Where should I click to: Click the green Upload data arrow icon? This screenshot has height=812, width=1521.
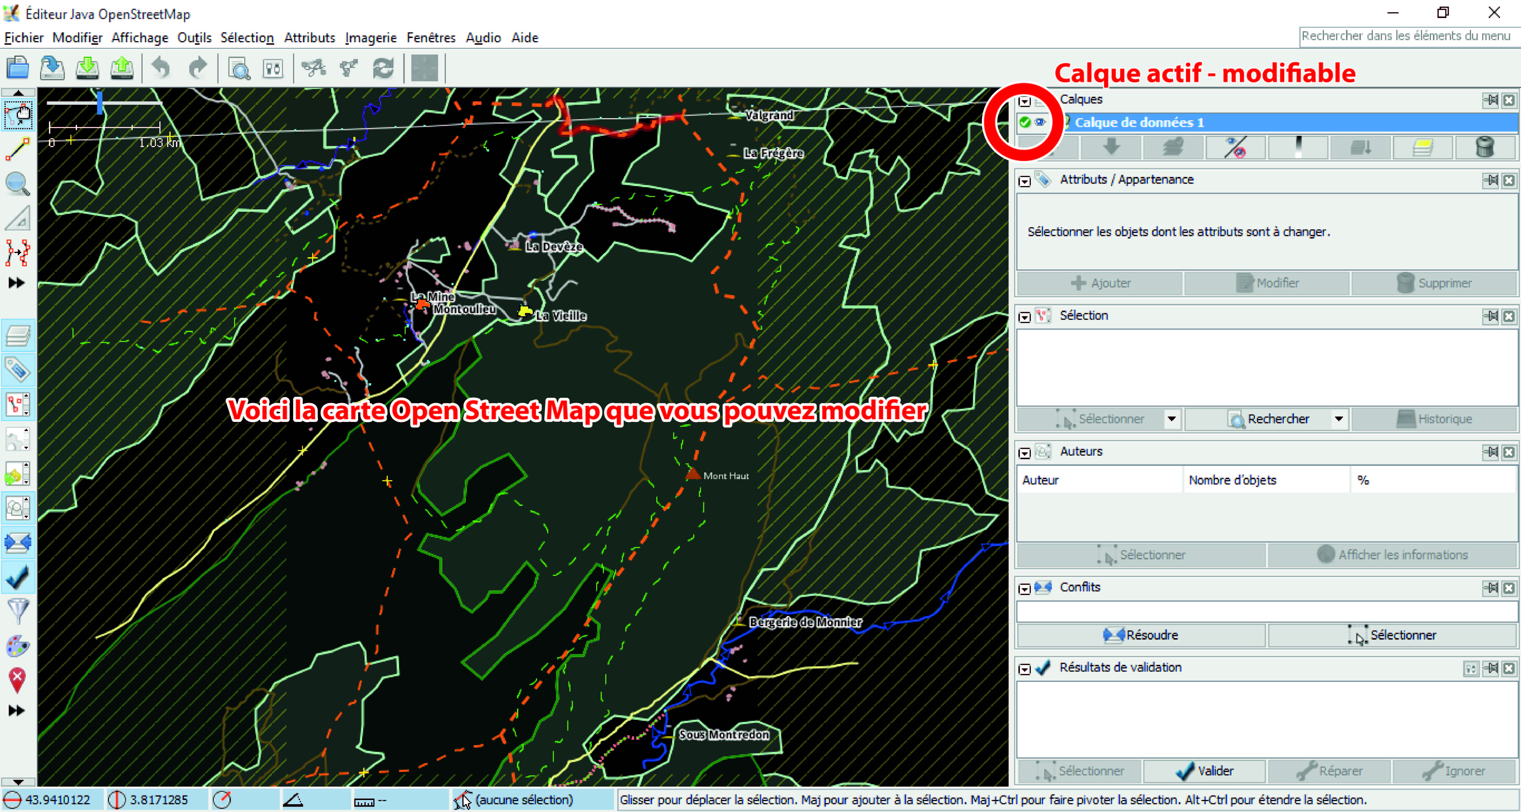click(x=122, y=68)
